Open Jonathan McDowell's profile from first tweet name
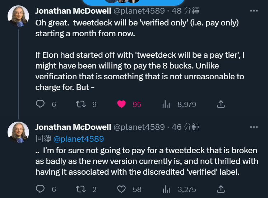 click(x=73, y=11)
